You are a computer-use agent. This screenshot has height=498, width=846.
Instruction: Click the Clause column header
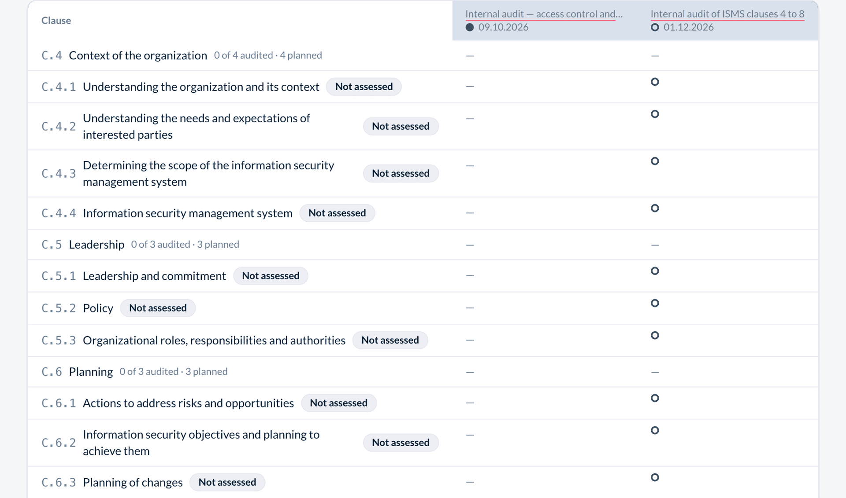click(56, 20)
